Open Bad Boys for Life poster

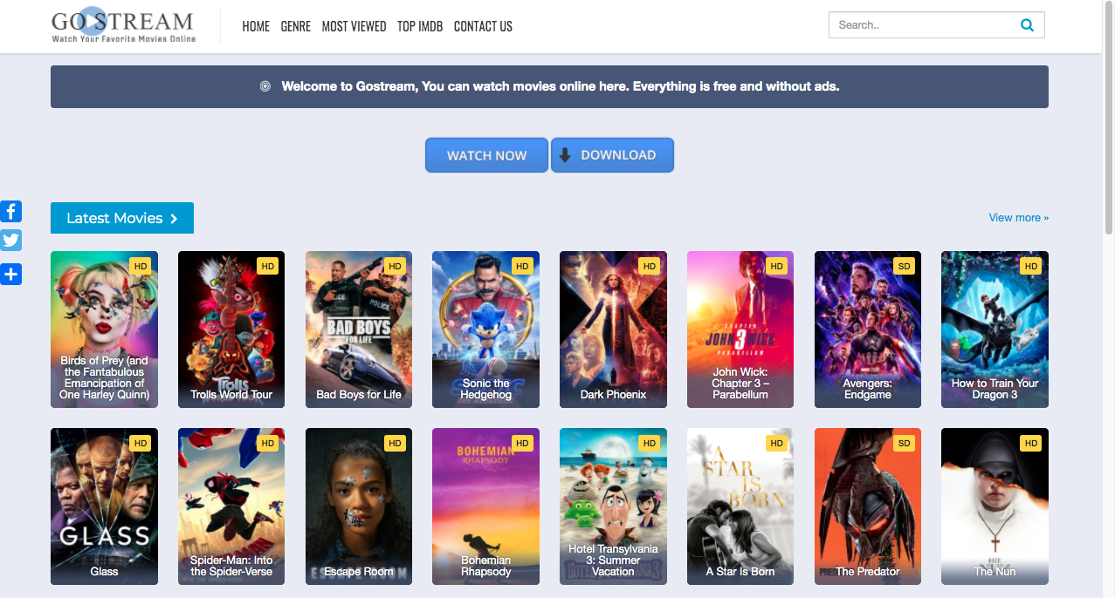(359, 330)
